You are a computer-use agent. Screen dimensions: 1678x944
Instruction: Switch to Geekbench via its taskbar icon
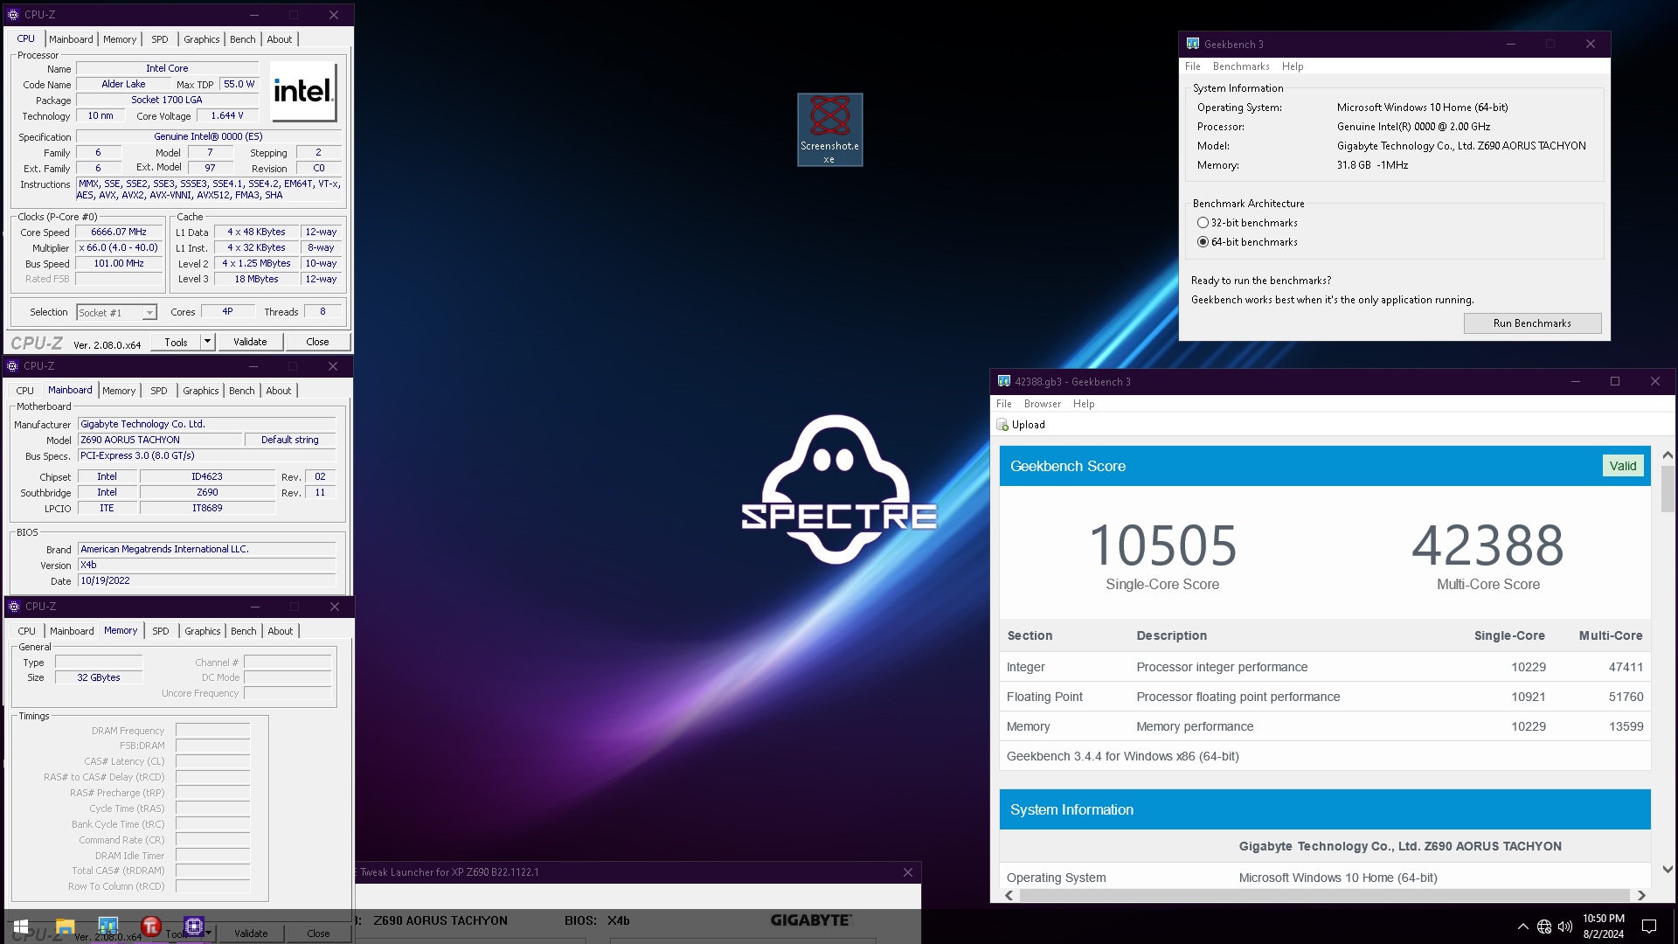click(x=107, y=927)
